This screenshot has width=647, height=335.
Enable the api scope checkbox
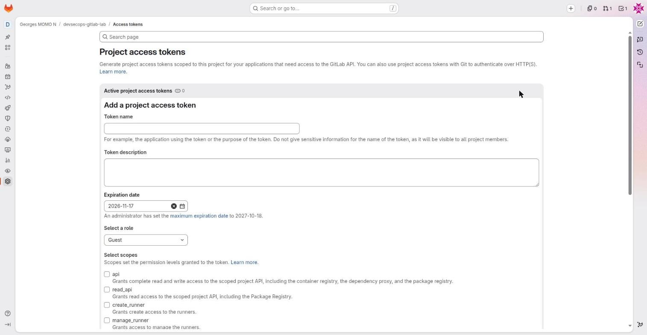click(107, 274)
